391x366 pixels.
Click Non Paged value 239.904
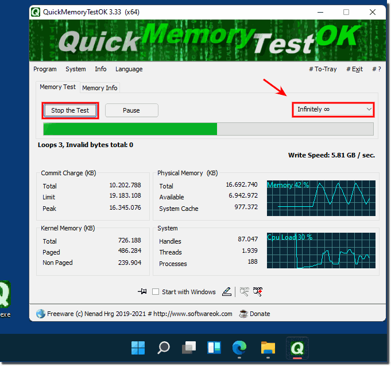[130, 263]
